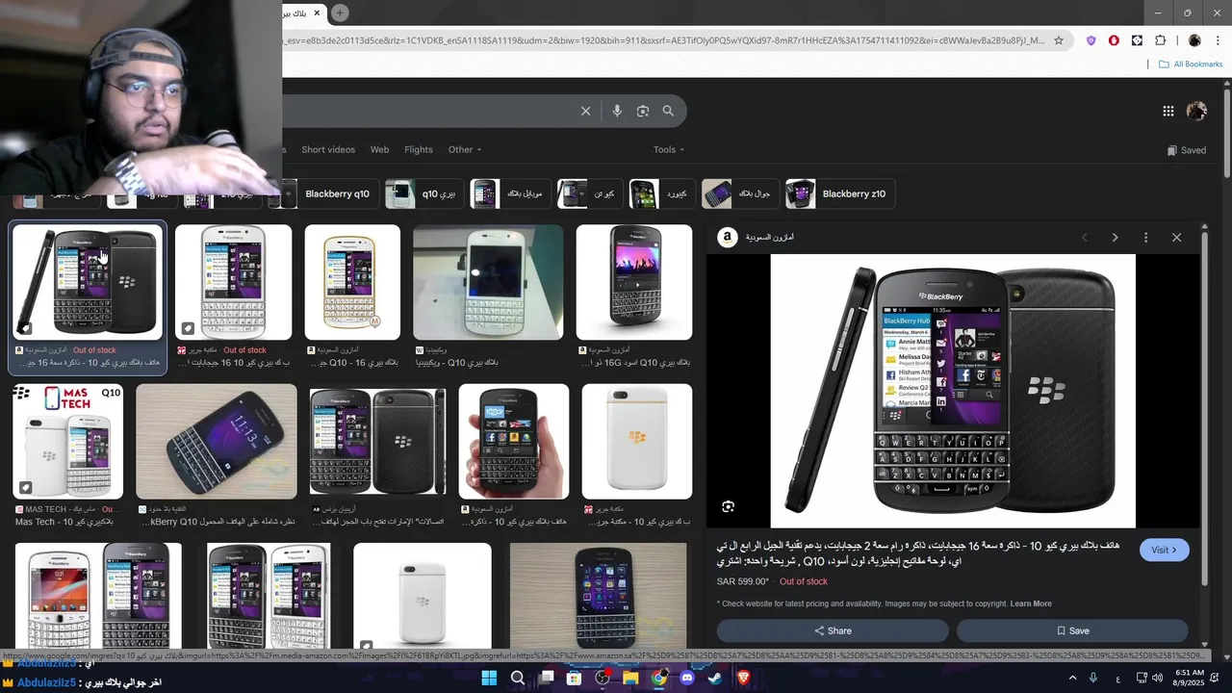Click the SAR 599.00 price text

point(743,581)
